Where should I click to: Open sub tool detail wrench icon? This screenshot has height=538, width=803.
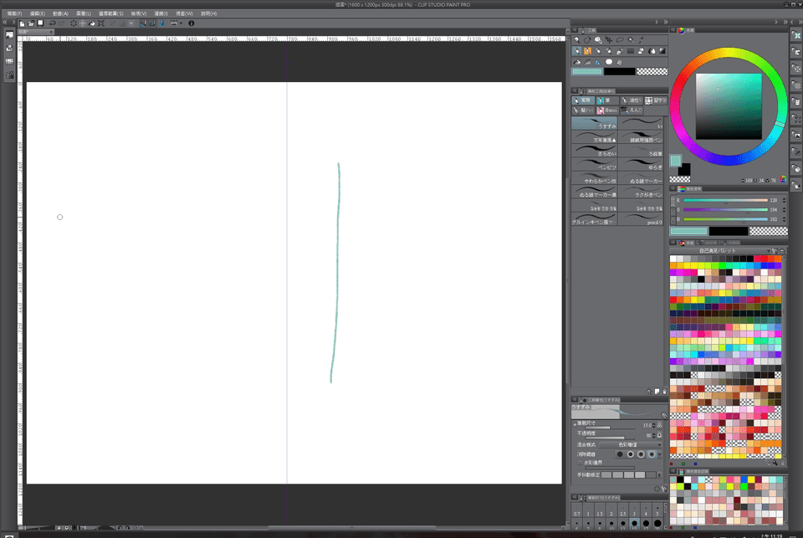pos(664,489)
